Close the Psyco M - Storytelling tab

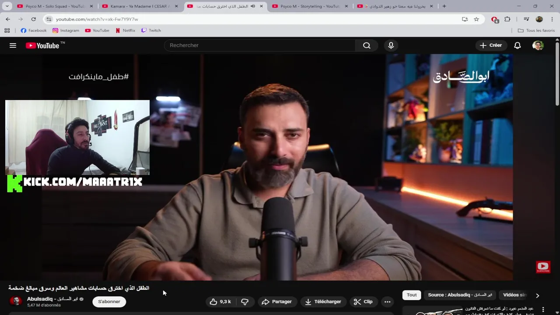346,6
